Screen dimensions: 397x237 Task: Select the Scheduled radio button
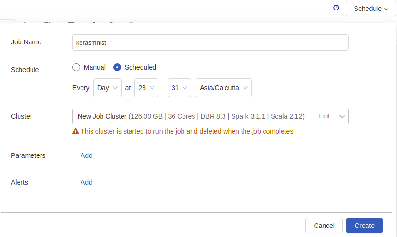click(117, 67)
